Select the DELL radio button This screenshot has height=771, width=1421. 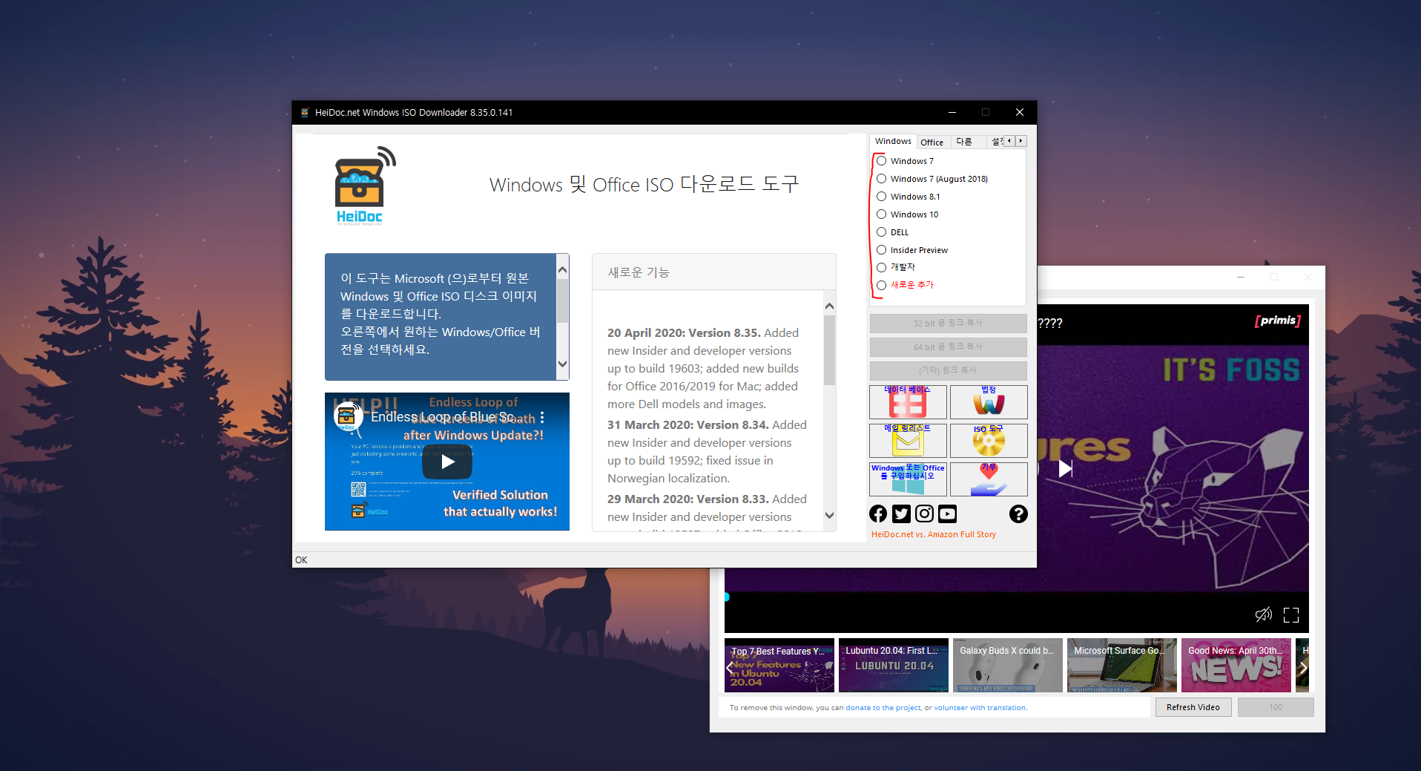coord(882,232)
